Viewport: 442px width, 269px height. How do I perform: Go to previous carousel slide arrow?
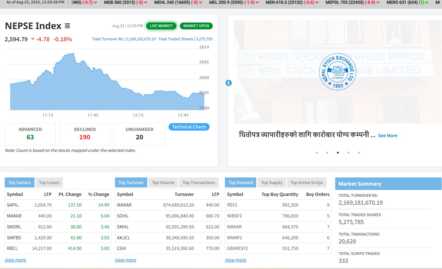click(229, 83)
